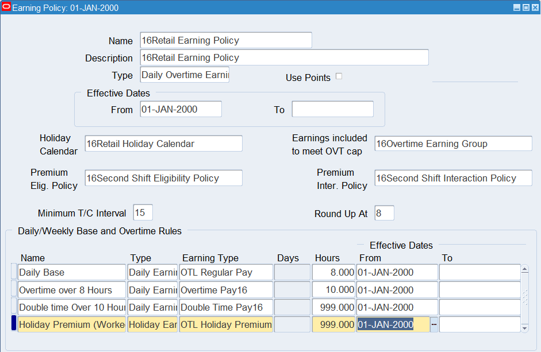
Task: Click the policy Name field
Action: [x=225, y=40]
